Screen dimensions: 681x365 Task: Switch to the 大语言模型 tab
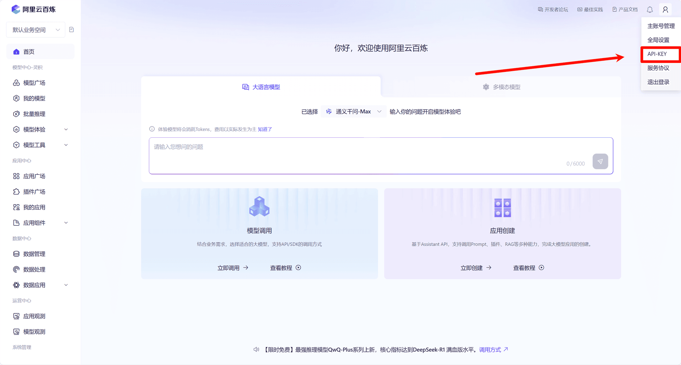tap(261, 87)
